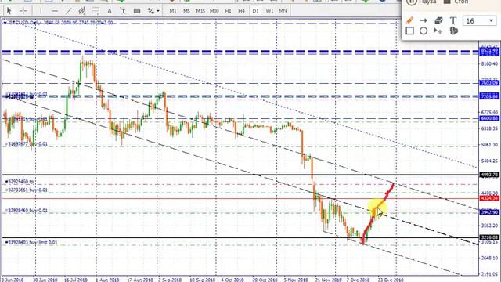Switch chart to M1 timeframe
This screenshot has height=282, width=501.
173,11
